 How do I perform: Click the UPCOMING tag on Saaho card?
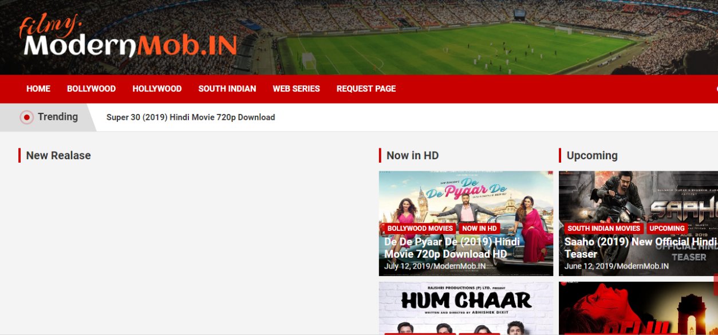(666, 228)
